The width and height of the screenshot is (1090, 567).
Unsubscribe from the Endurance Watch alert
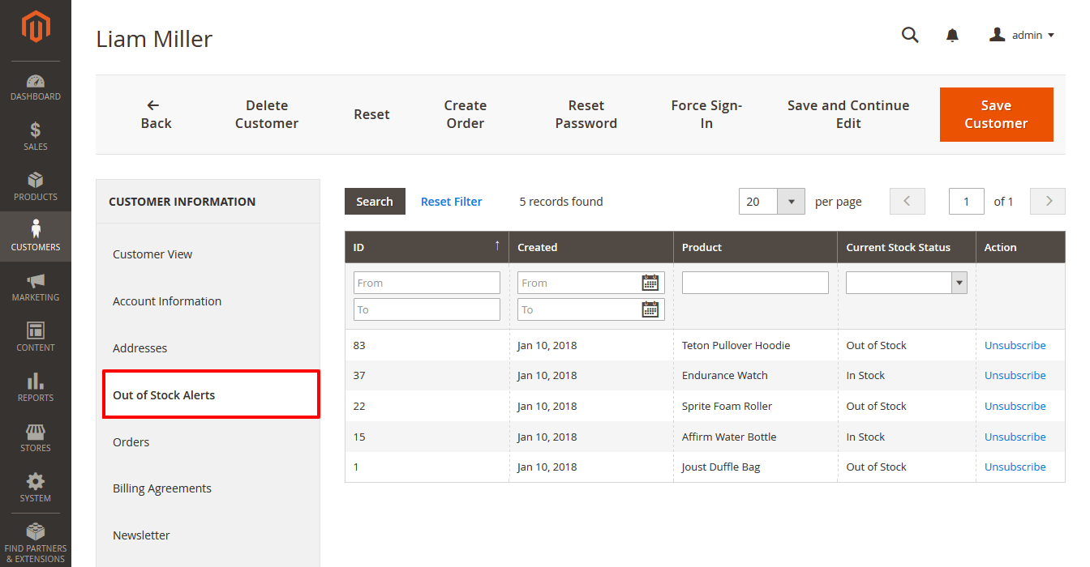point(1015,375)
